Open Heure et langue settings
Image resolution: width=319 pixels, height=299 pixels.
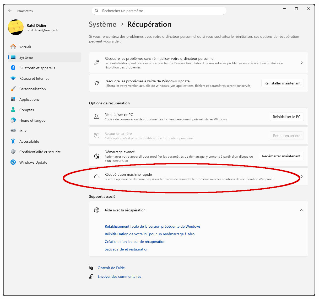point(45,120)
